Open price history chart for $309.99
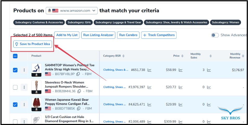 (181, 122)
